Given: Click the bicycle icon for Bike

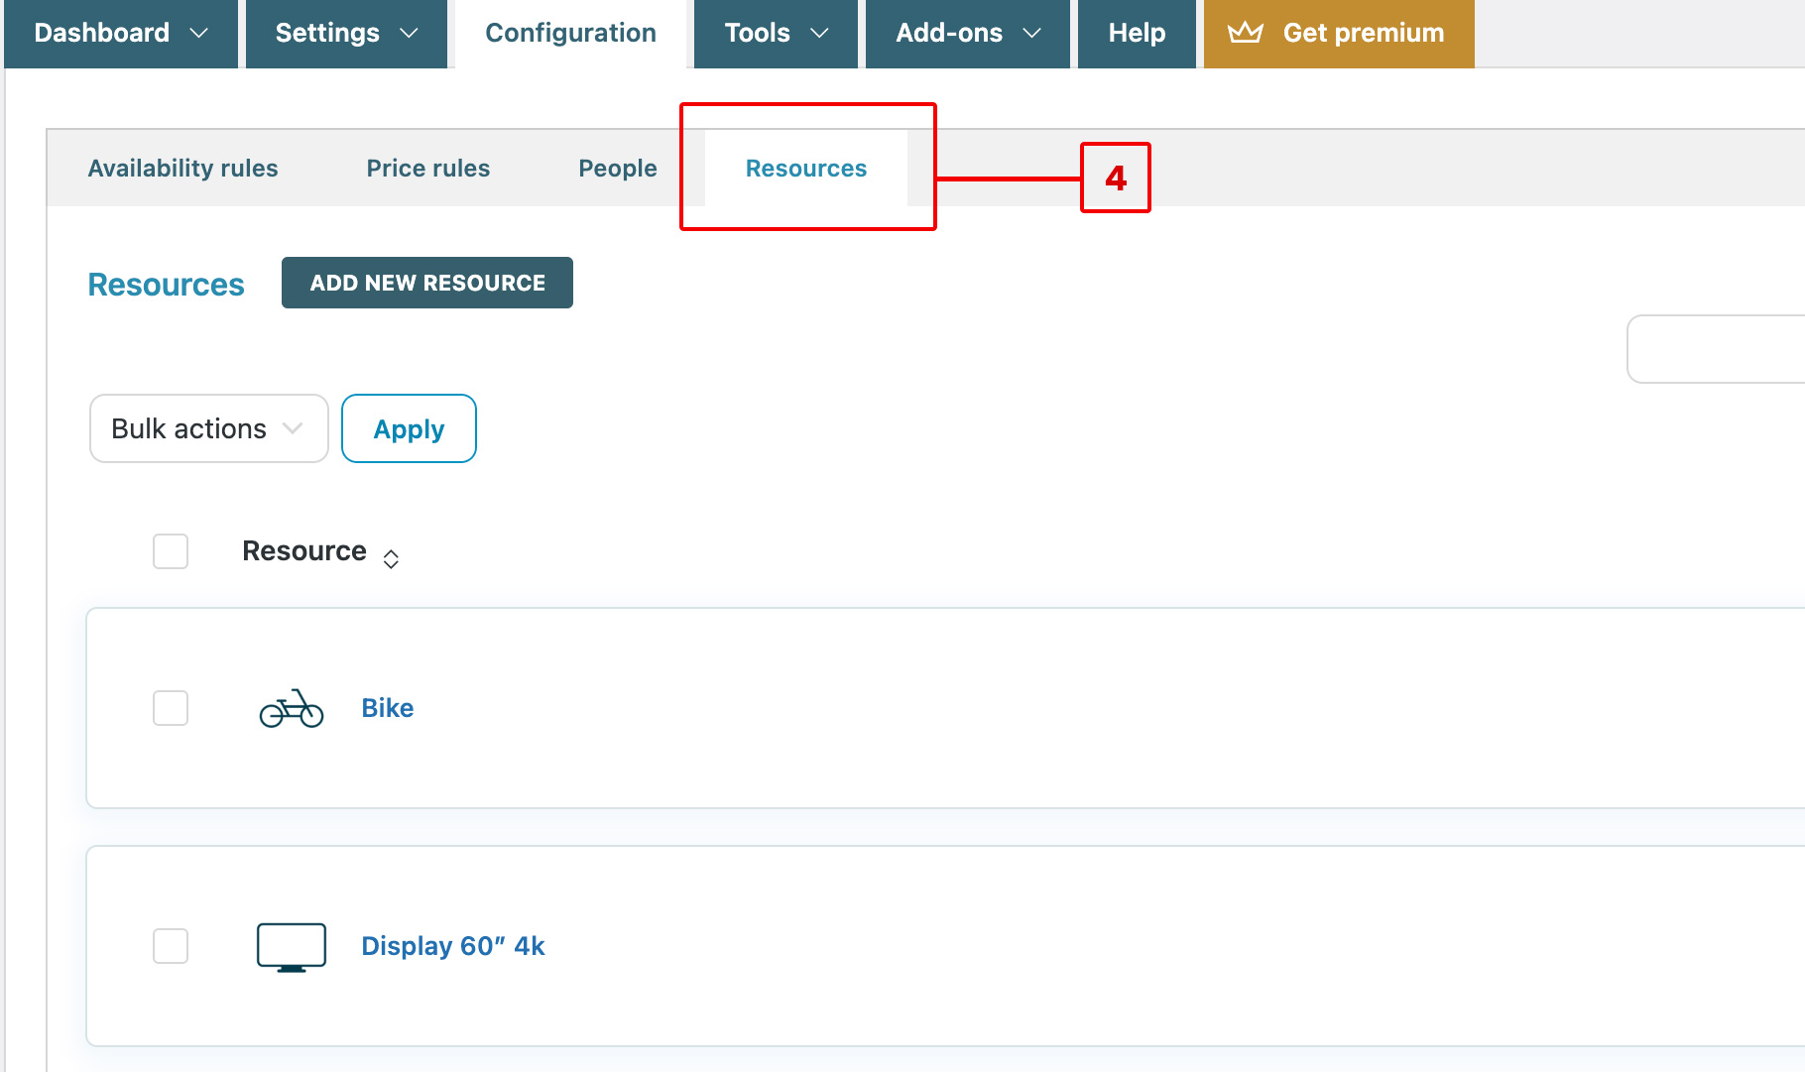Looking at the screenshot, I should 291,708.
